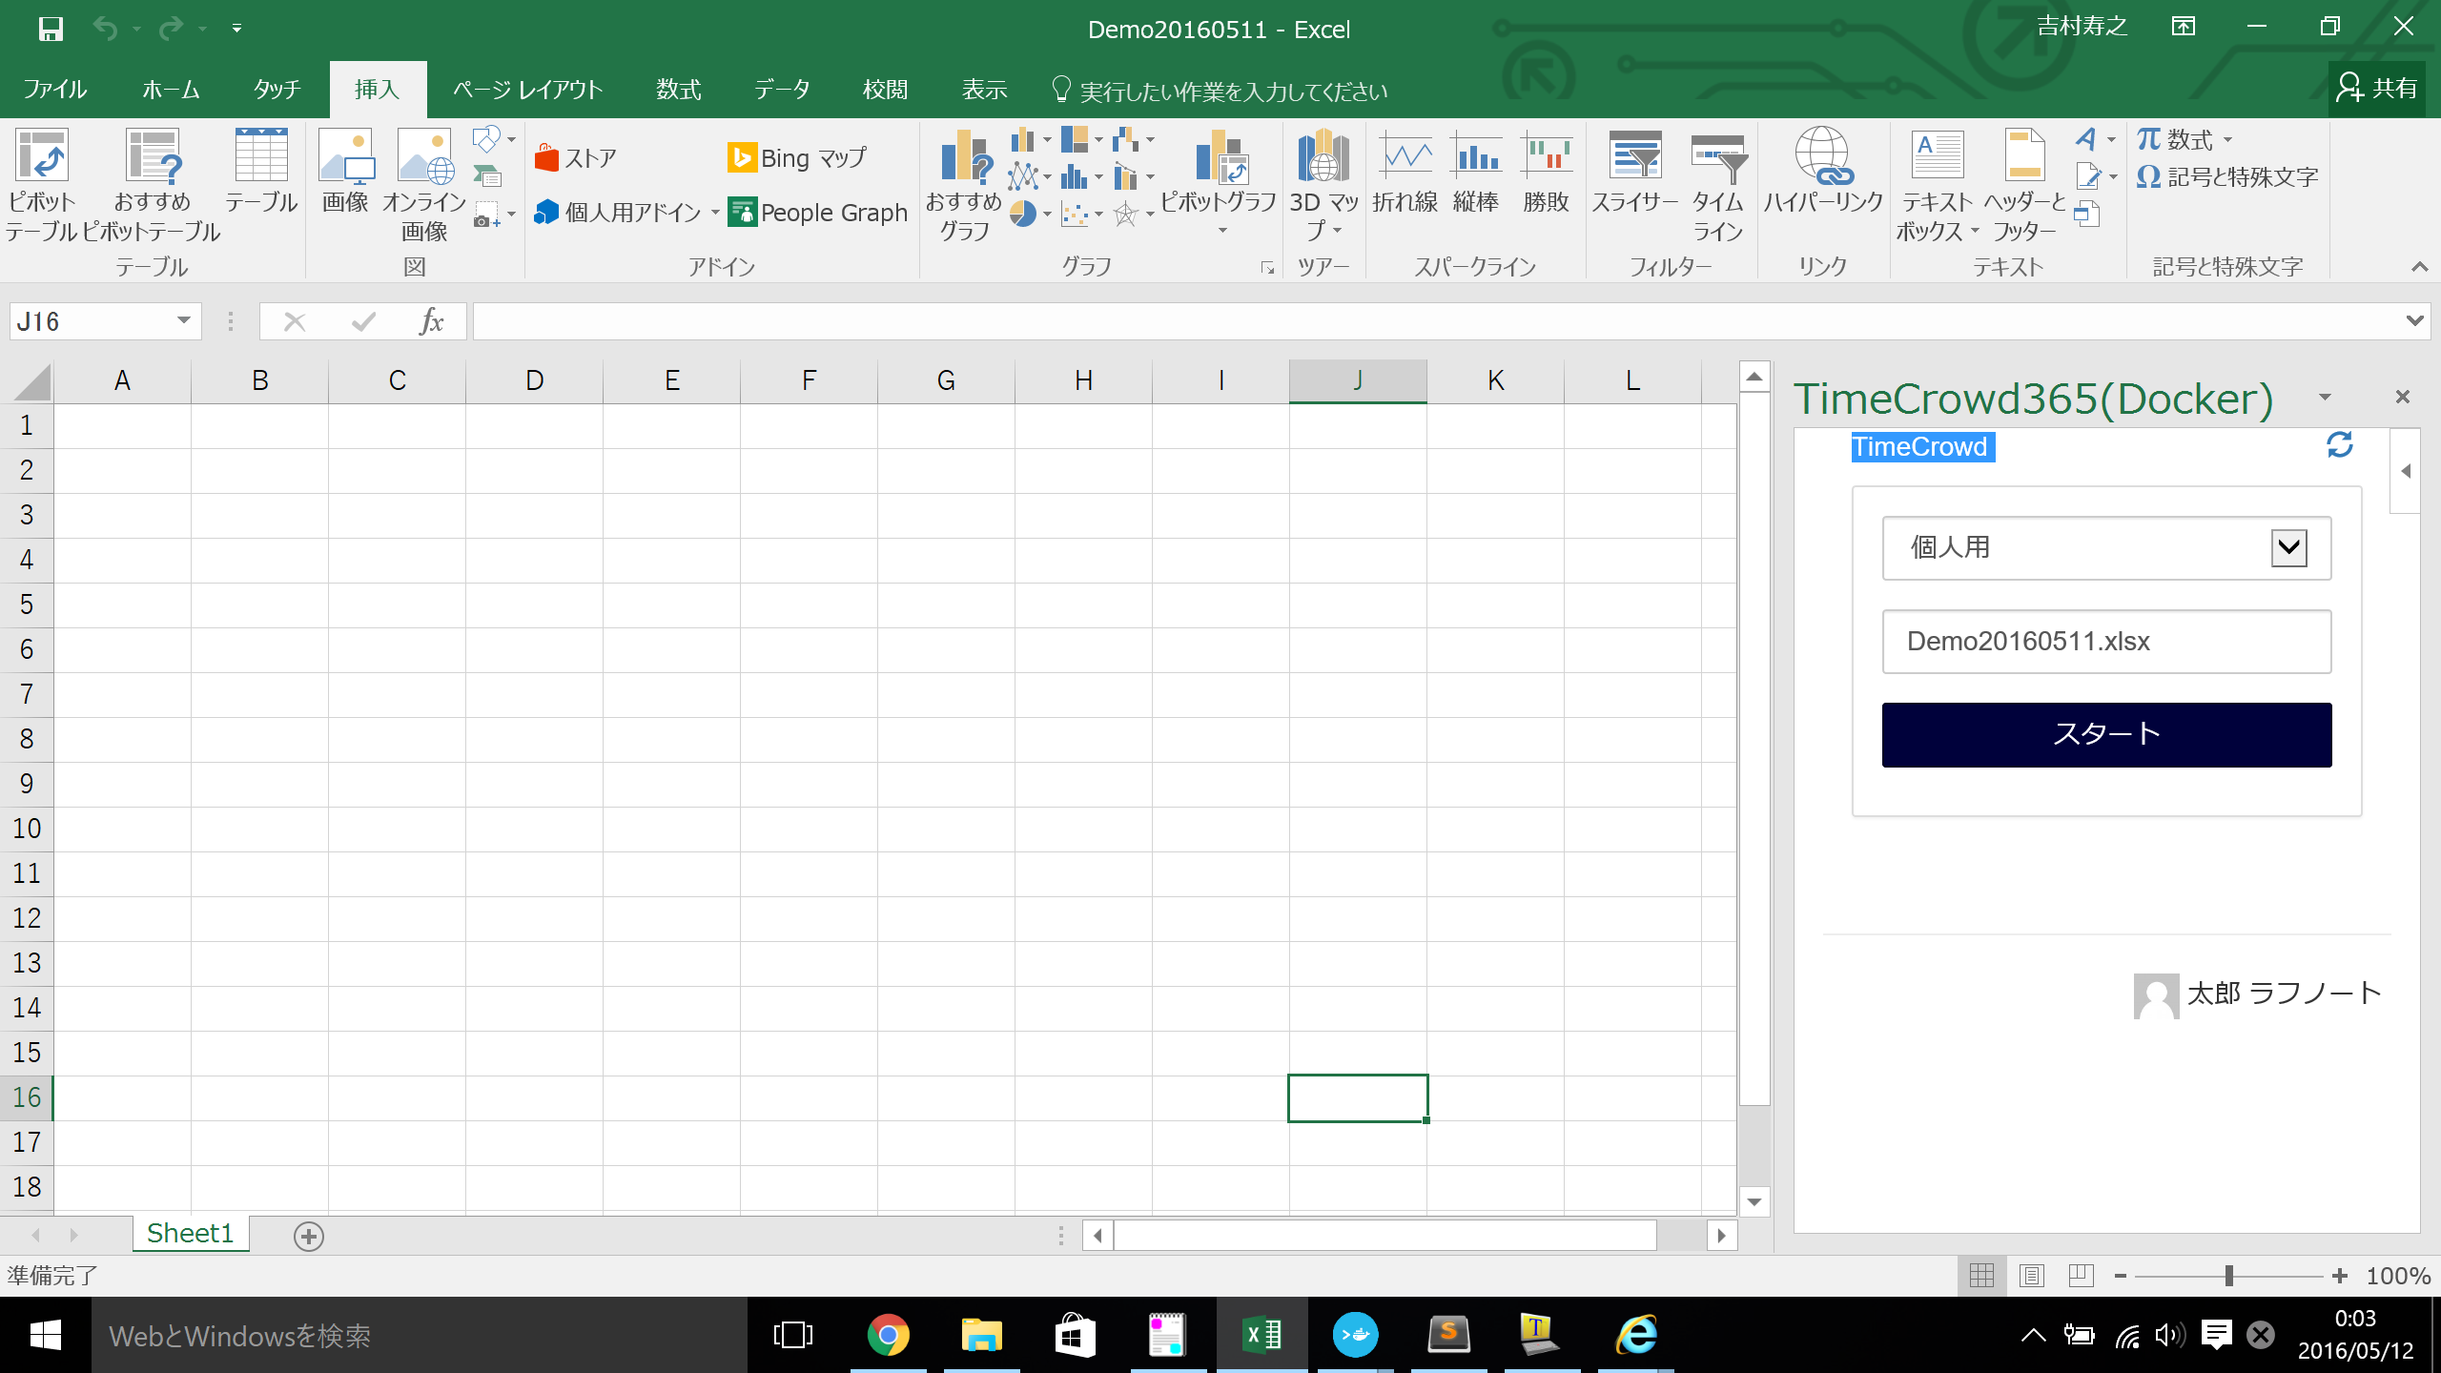The height and width of the screenshot is (1373, 2441).
Task: Open the ファイル tab
Action: (55, 90)
